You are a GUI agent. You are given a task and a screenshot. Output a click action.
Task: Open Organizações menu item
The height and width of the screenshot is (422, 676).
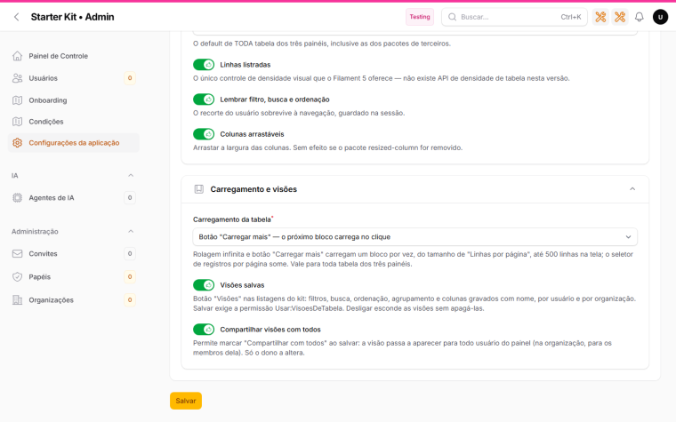coord(73,300)
